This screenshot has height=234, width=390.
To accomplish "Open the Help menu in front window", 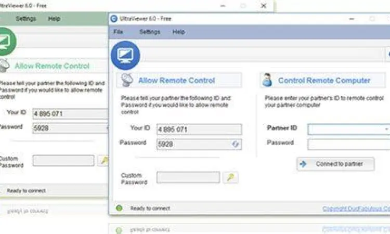I will [179, 32].
